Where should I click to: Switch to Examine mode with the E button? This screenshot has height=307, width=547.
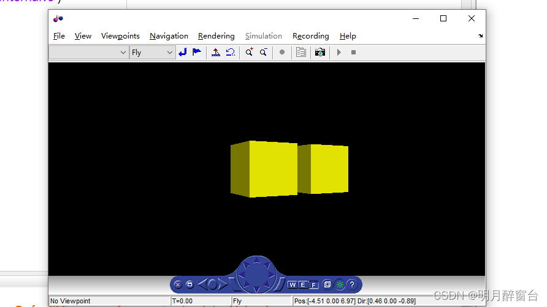[303, 285]
